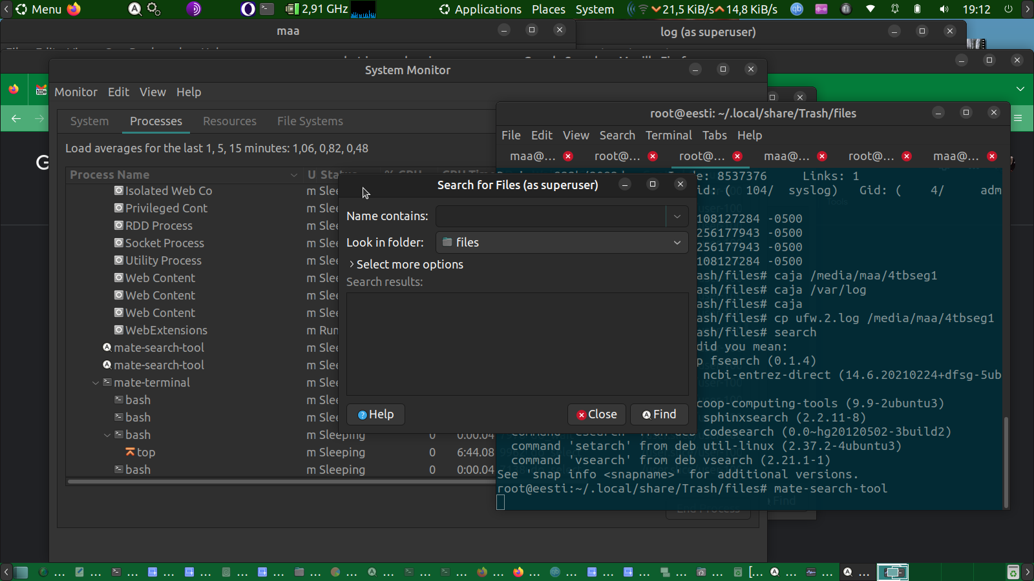The width and height of the screenshot is (1034, 581).
Task: Click the Firefox launcher in top panel
Action: point(74,9)
